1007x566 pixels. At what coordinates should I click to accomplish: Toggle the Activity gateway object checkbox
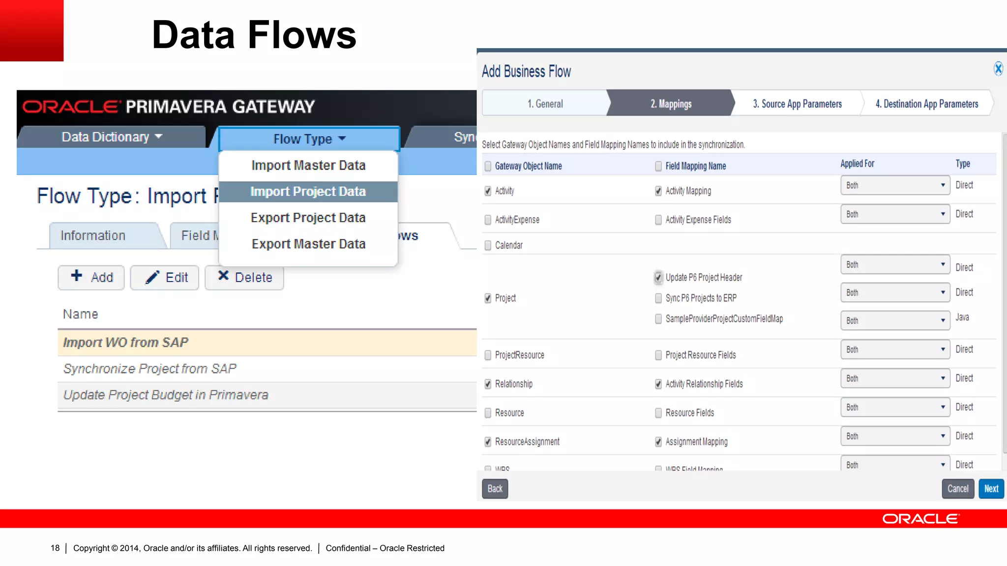click(488, 191)
